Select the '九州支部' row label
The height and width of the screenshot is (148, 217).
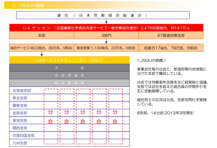(20, 143)
